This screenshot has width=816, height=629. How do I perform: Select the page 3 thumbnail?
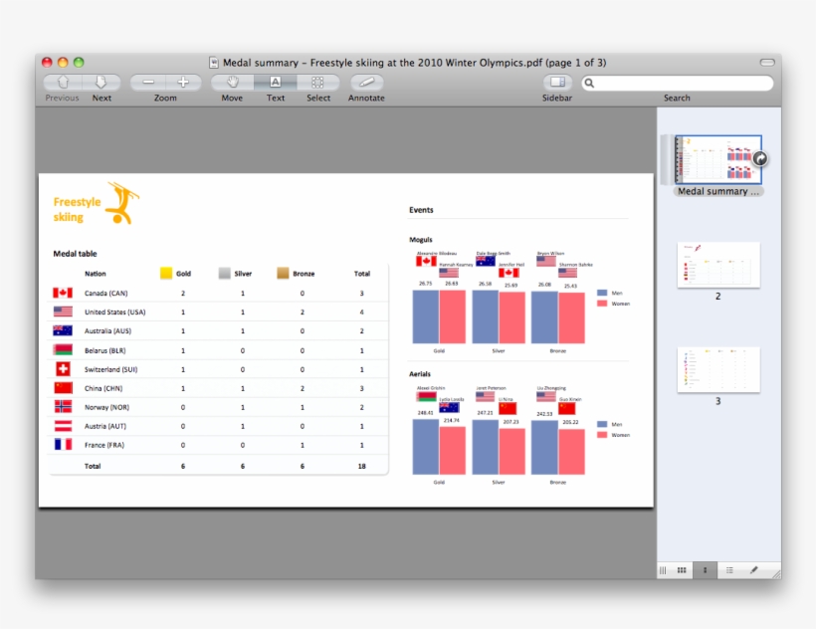pos(717,369)
